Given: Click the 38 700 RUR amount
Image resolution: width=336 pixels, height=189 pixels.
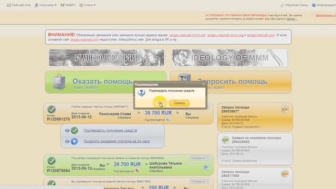Looking at the screenshot, I should [158, 113].
